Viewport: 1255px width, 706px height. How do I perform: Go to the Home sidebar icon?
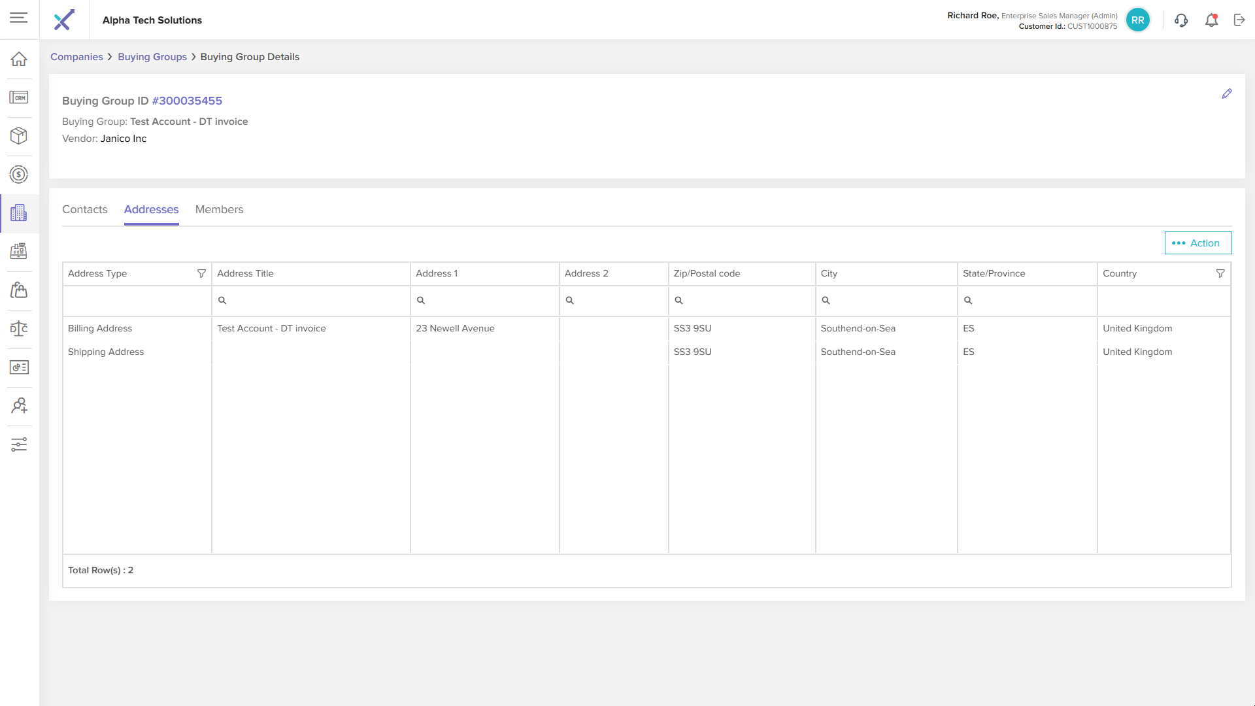point(19,59)
